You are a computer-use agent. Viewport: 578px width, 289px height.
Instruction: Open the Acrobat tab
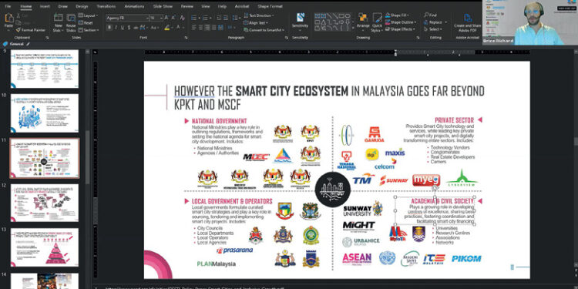pos(242,6)
